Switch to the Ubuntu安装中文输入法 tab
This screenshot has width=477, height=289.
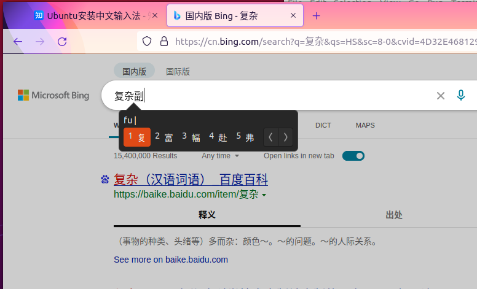point(96,15)
